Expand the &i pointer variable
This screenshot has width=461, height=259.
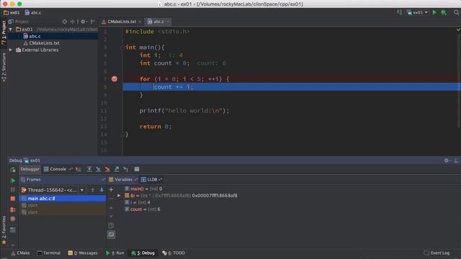(x=119, y=196)
